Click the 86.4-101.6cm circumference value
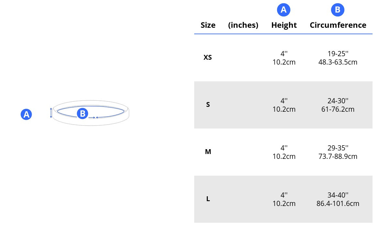379x226 pixels. (x=338, y=203)
